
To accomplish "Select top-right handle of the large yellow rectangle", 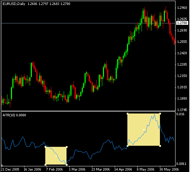I will 160,114.
